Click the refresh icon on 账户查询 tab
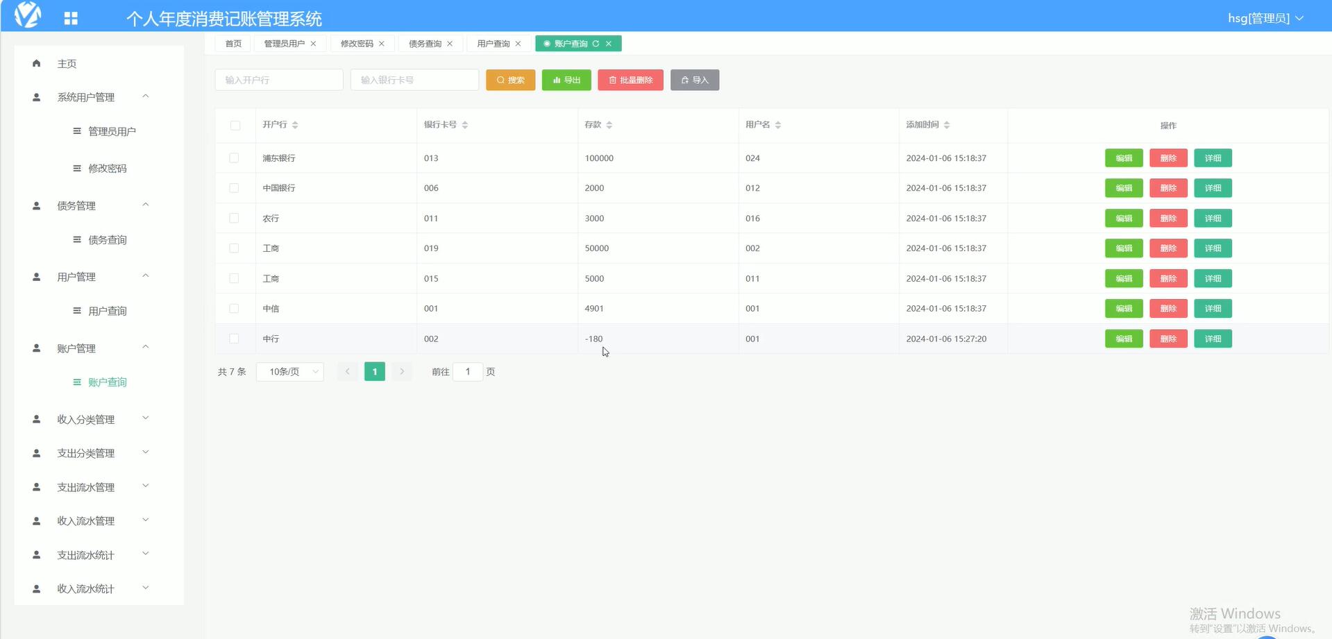This screenshot has width=1332, height=639. 596,44
